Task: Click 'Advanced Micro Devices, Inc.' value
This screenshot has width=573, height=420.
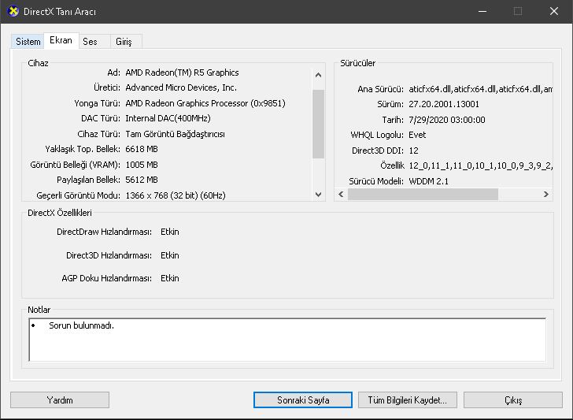Action: point(181,87)
